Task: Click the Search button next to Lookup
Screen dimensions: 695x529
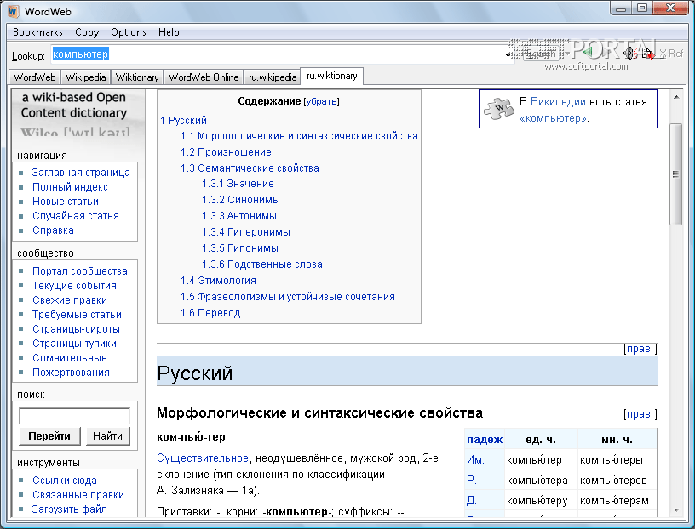Action: pyautogui.click(x=541, y=53)
